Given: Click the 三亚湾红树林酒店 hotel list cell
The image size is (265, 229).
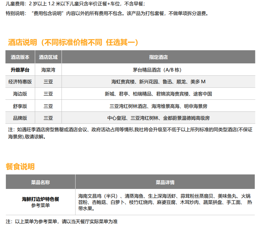Looking at the screenshot, I should tap(158, 106).
